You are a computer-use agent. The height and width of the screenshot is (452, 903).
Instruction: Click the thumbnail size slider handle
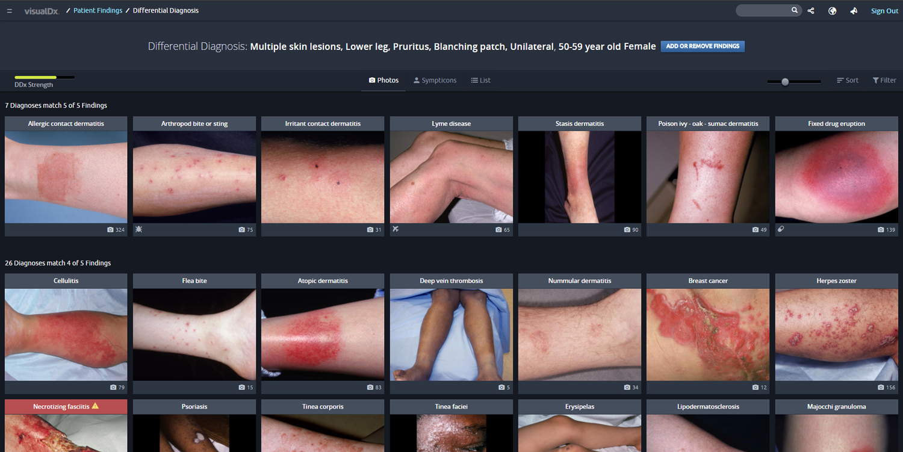coord(785,81)
